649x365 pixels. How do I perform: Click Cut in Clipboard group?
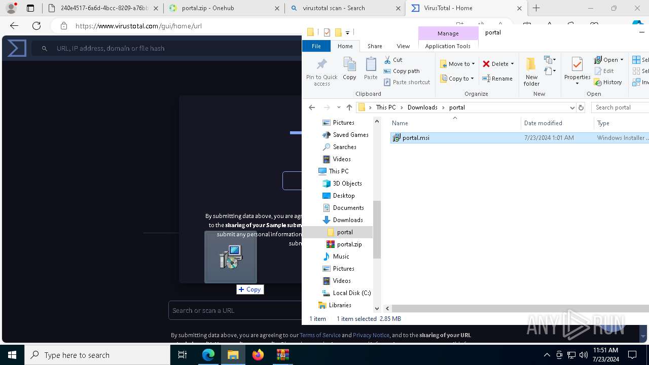[x=393, y=60]
